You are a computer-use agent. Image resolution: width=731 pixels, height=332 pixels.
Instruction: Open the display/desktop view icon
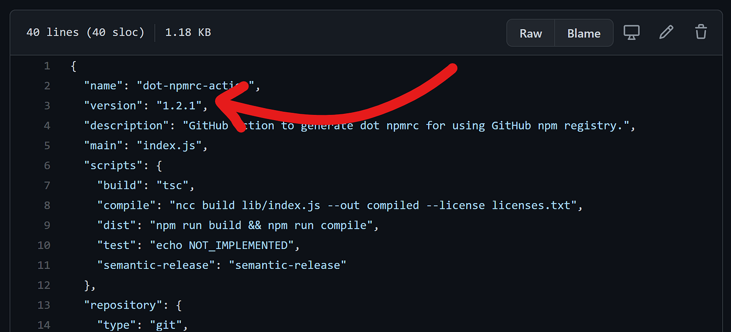coord(632,32)
